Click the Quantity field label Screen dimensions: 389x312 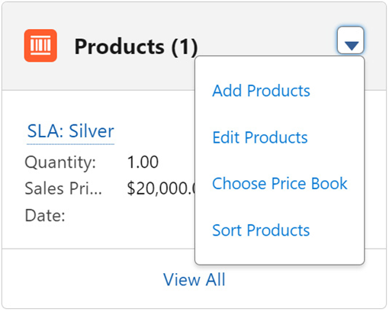click(x=60, y=162)
